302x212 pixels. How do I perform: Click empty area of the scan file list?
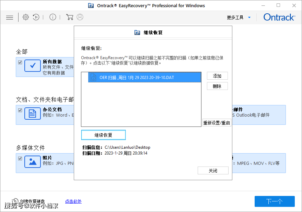[141, 105]
